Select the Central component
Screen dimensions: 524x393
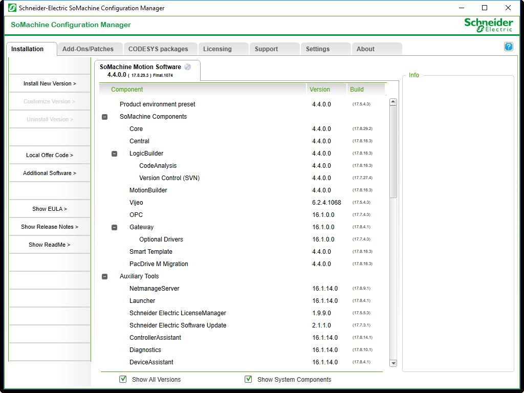[x=243, y=141]
